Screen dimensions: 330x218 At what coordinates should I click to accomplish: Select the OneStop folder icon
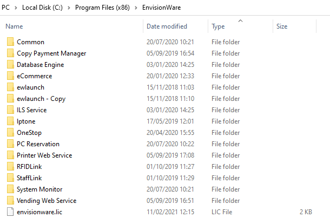10,133
